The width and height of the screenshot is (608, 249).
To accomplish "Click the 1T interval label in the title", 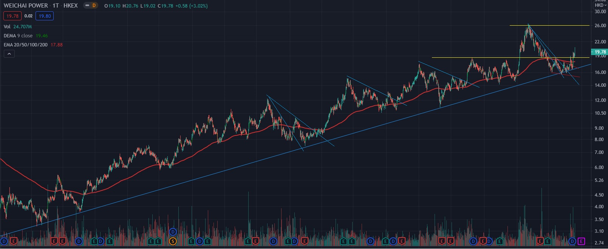I will 56,6.
